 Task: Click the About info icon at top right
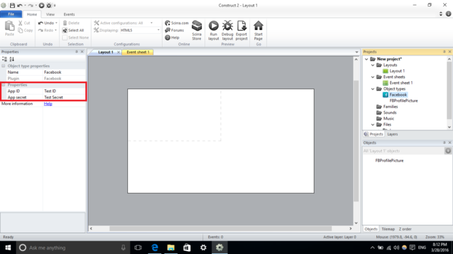[448, 13]
